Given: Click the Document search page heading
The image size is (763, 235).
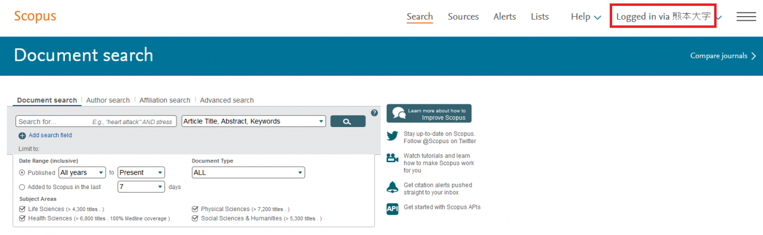Looking at the screenshot, I should [83, 55].
